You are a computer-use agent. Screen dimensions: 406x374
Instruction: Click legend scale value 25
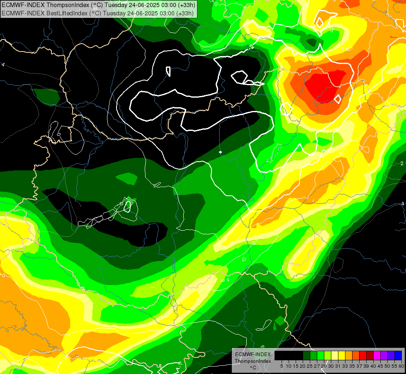(x=310, y=366)
